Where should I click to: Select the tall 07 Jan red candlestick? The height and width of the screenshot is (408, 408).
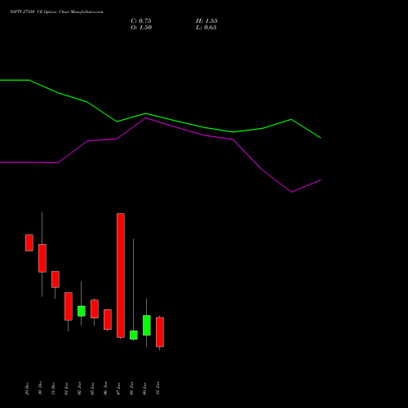pyautogui.click(x=121, y=275)
